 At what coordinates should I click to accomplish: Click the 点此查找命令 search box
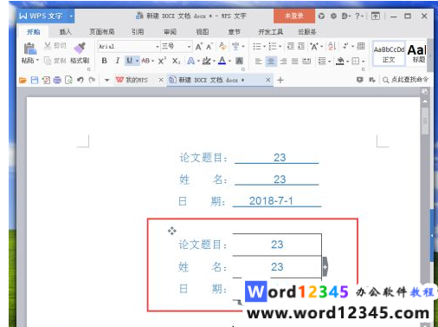coord(405,80)
